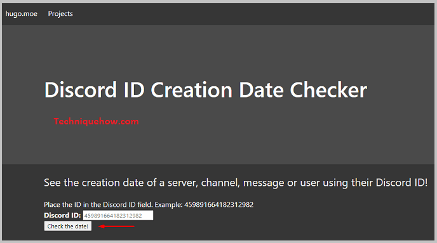Click the 'Place the ID' instruction line
Screen dimensions: 437x243
click(149, 204)
